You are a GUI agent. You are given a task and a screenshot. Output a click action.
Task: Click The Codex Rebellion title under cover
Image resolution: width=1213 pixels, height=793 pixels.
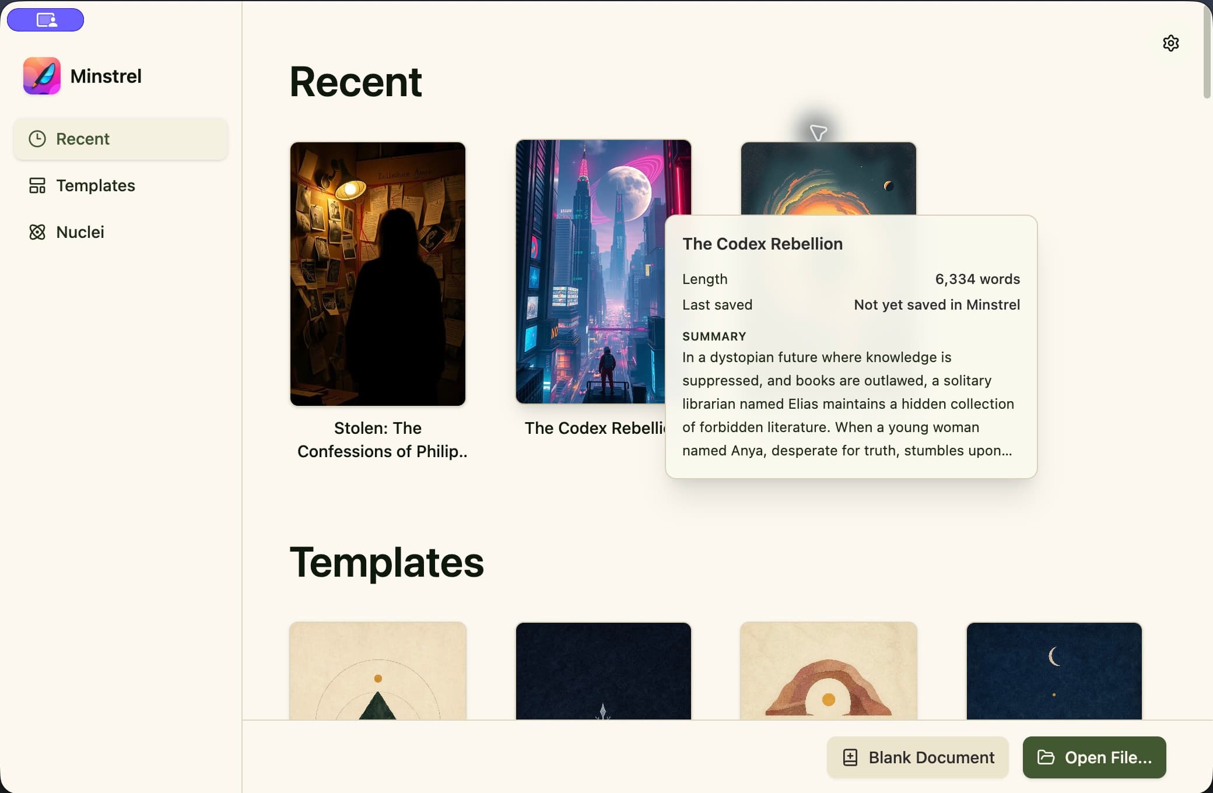pyautogui.click(x=595, y=428)
